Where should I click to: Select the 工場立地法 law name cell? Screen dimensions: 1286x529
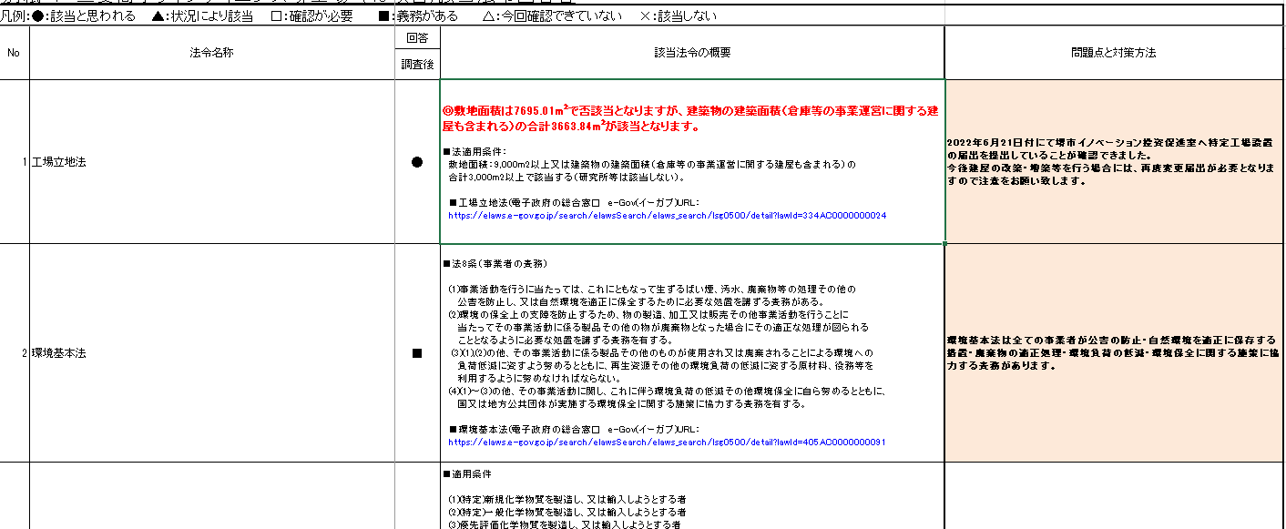tap(211, 162)
